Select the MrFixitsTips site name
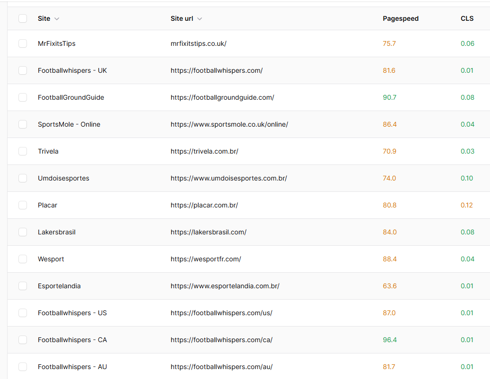The width and height of the screenshot is (490, 379). point(57,43)
